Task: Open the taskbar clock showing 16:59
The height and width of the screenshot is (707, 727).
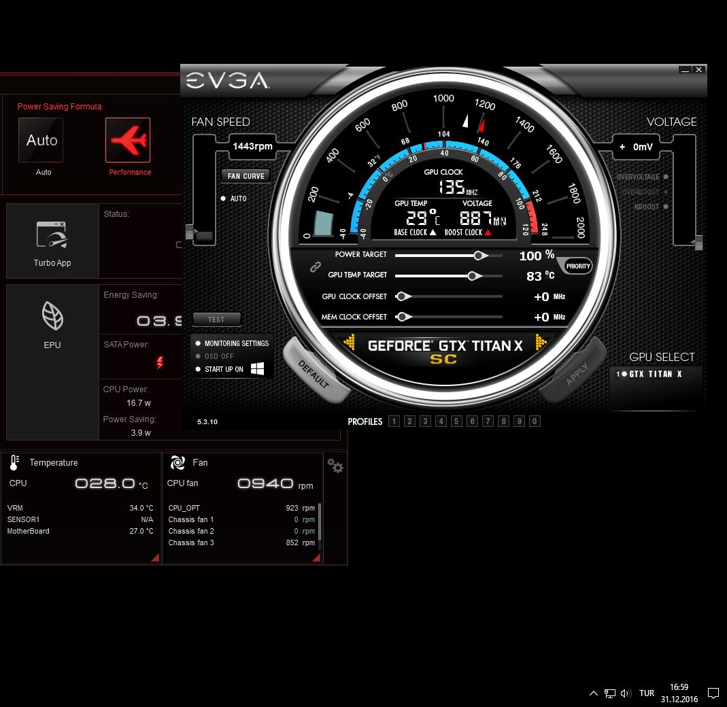Action: tap(679, 693)
